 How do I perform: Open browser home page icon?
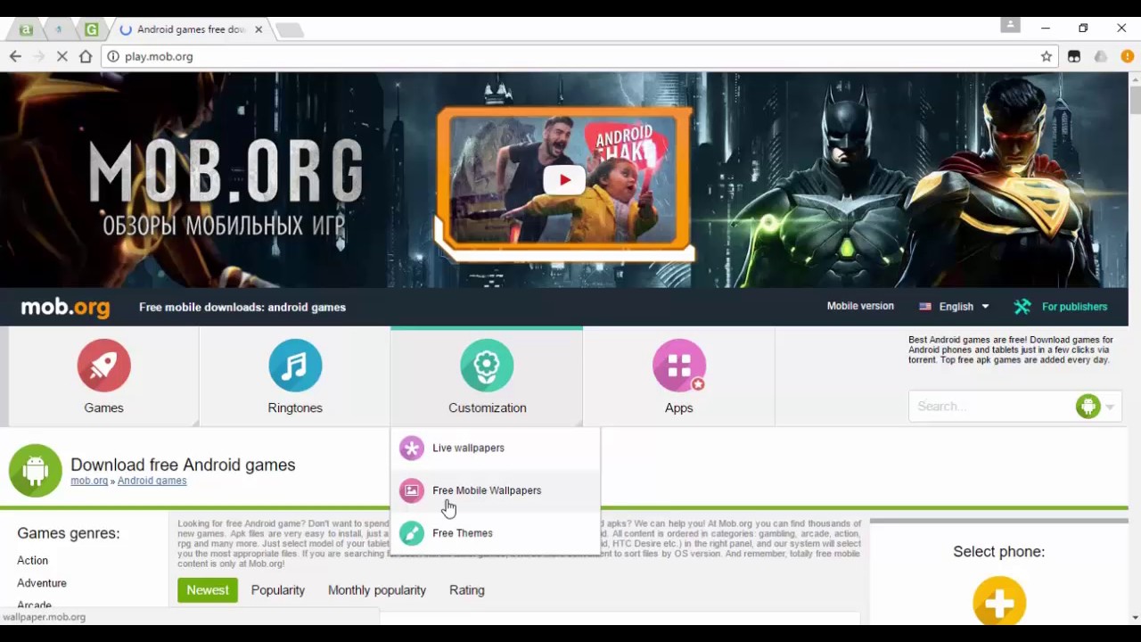pyautogui.click(x=86, y=56)
